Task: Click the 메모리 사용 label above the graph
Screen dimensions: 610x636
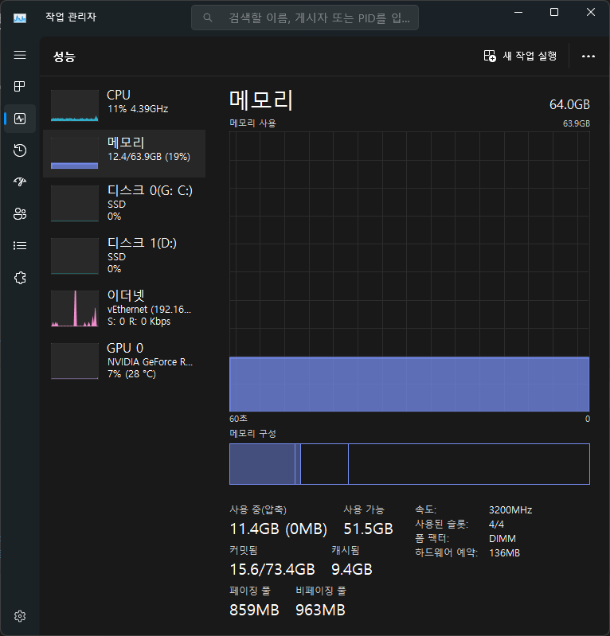Action: click(252, 123)
